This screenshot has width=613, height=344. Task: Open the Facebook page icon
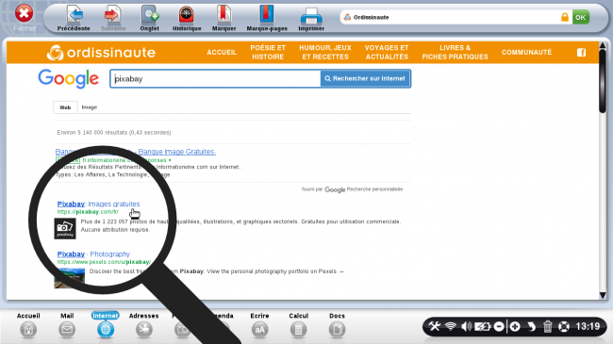click(x=581, y=53)
